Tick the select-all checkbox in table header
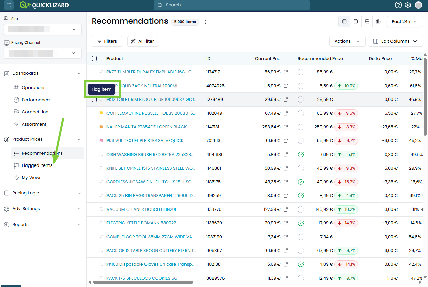This screenshot has height=287, width=428. (x=94, y=59)
